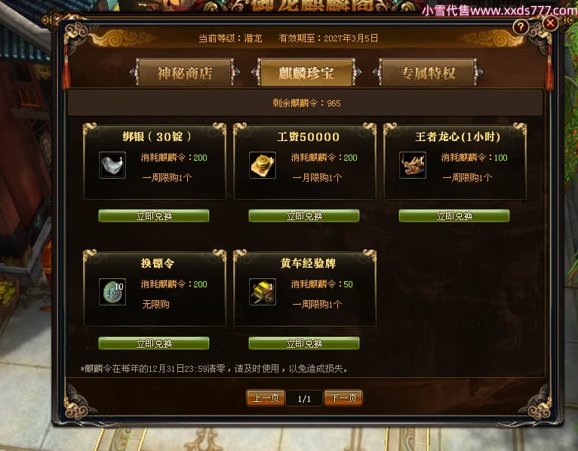This screenshot has width=578, height=451.
Task: Open the 专属特权 tab
Action: pos(428,73)
